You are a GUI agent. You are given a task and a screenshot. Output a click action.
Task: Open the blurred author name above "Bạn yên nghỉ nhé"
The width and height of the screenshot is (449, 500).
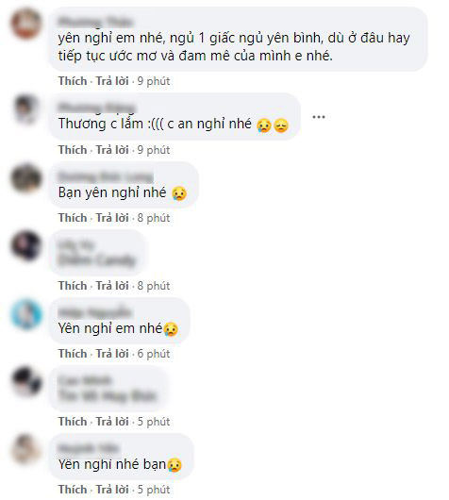click(x=106, y=176)
